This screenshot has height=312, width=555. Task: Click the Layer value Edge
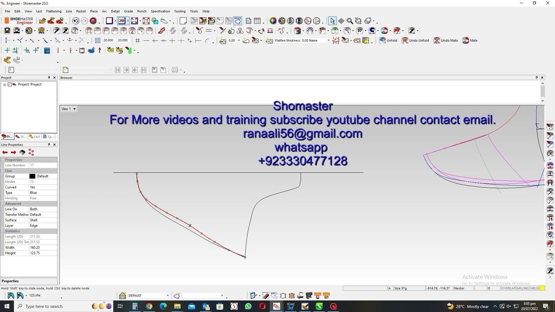click(x=43, y=226)
